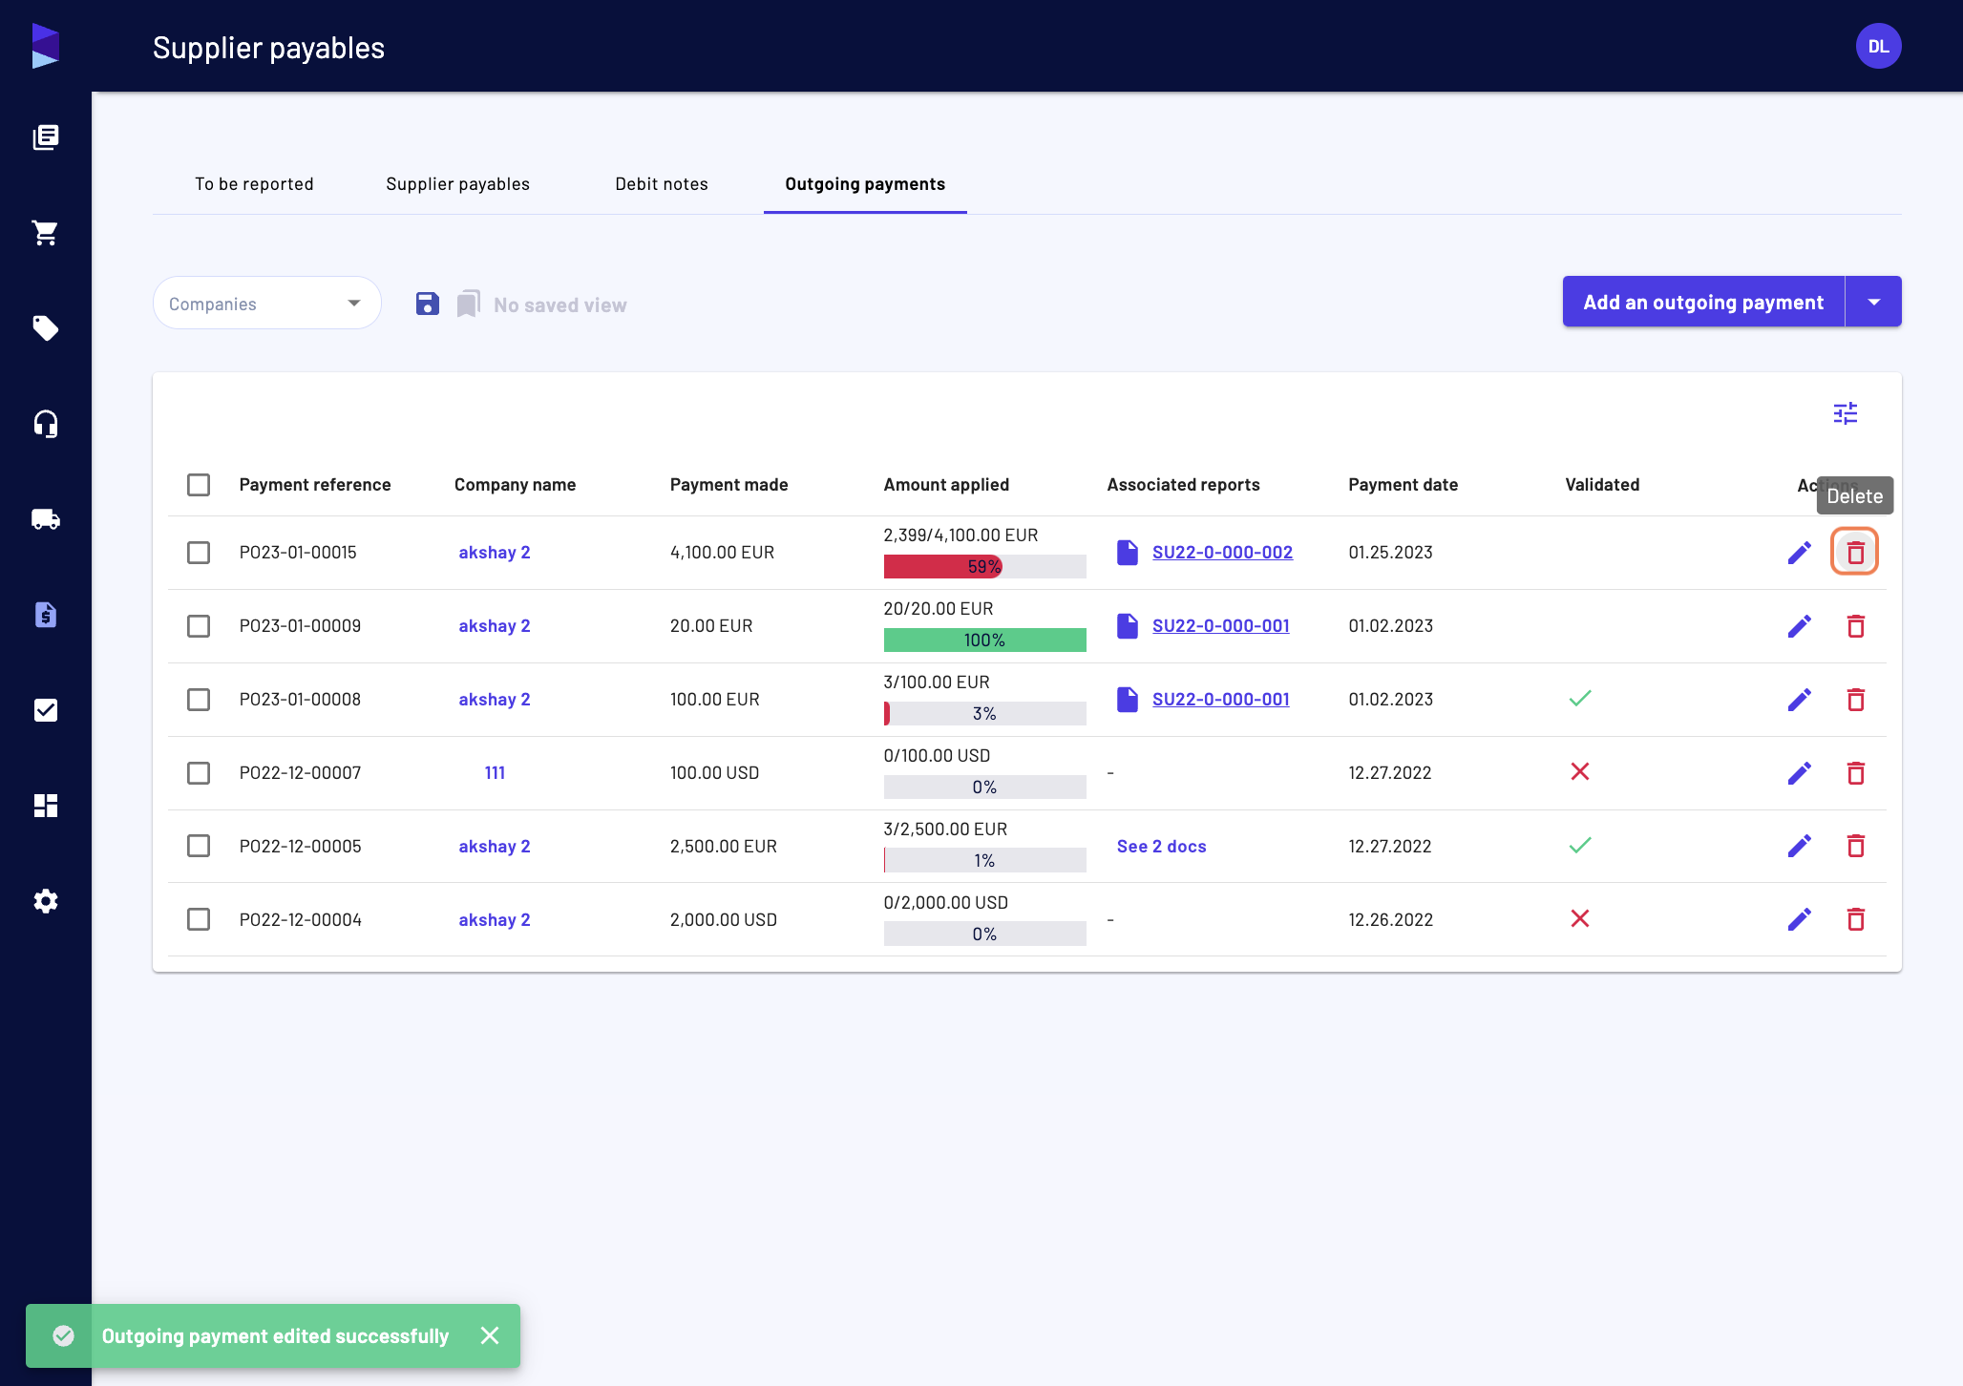The height and width of the screenshot is (1386, 1963).
Task: Click the app logo in sidebar
Action: (46, 46)
